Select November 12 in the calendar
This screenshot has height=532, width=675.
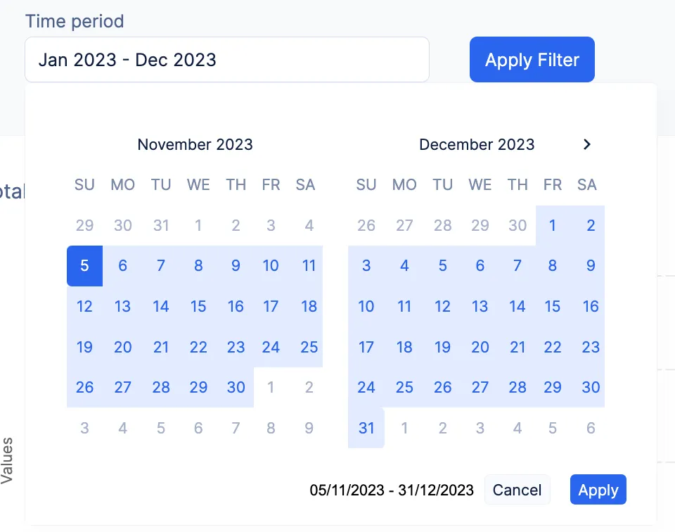point(84,306)
